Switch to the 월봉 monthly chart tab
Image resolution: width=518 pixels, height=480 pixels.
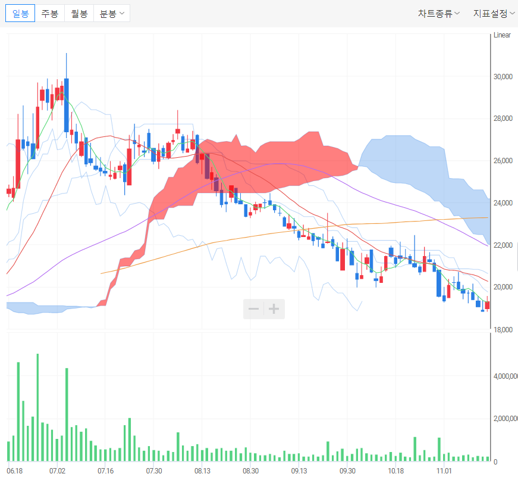pos(79,14)
